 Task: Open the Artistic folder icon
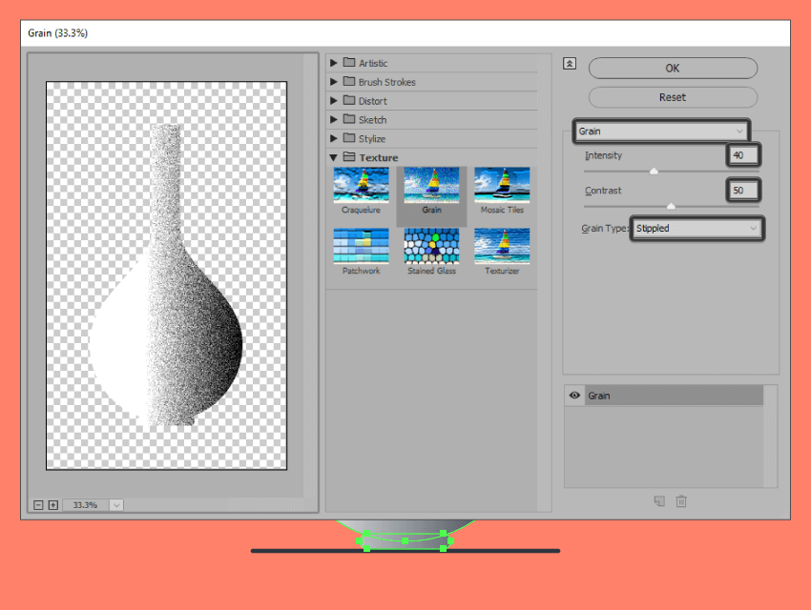coord(349,63)
